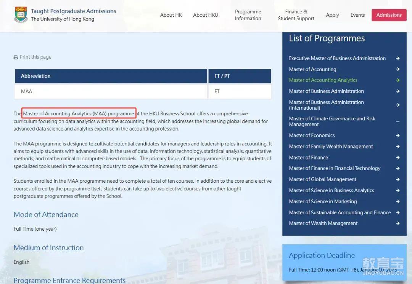Click the List of Programmes heading
The image size is (412, 284).
tap(327, 38)
